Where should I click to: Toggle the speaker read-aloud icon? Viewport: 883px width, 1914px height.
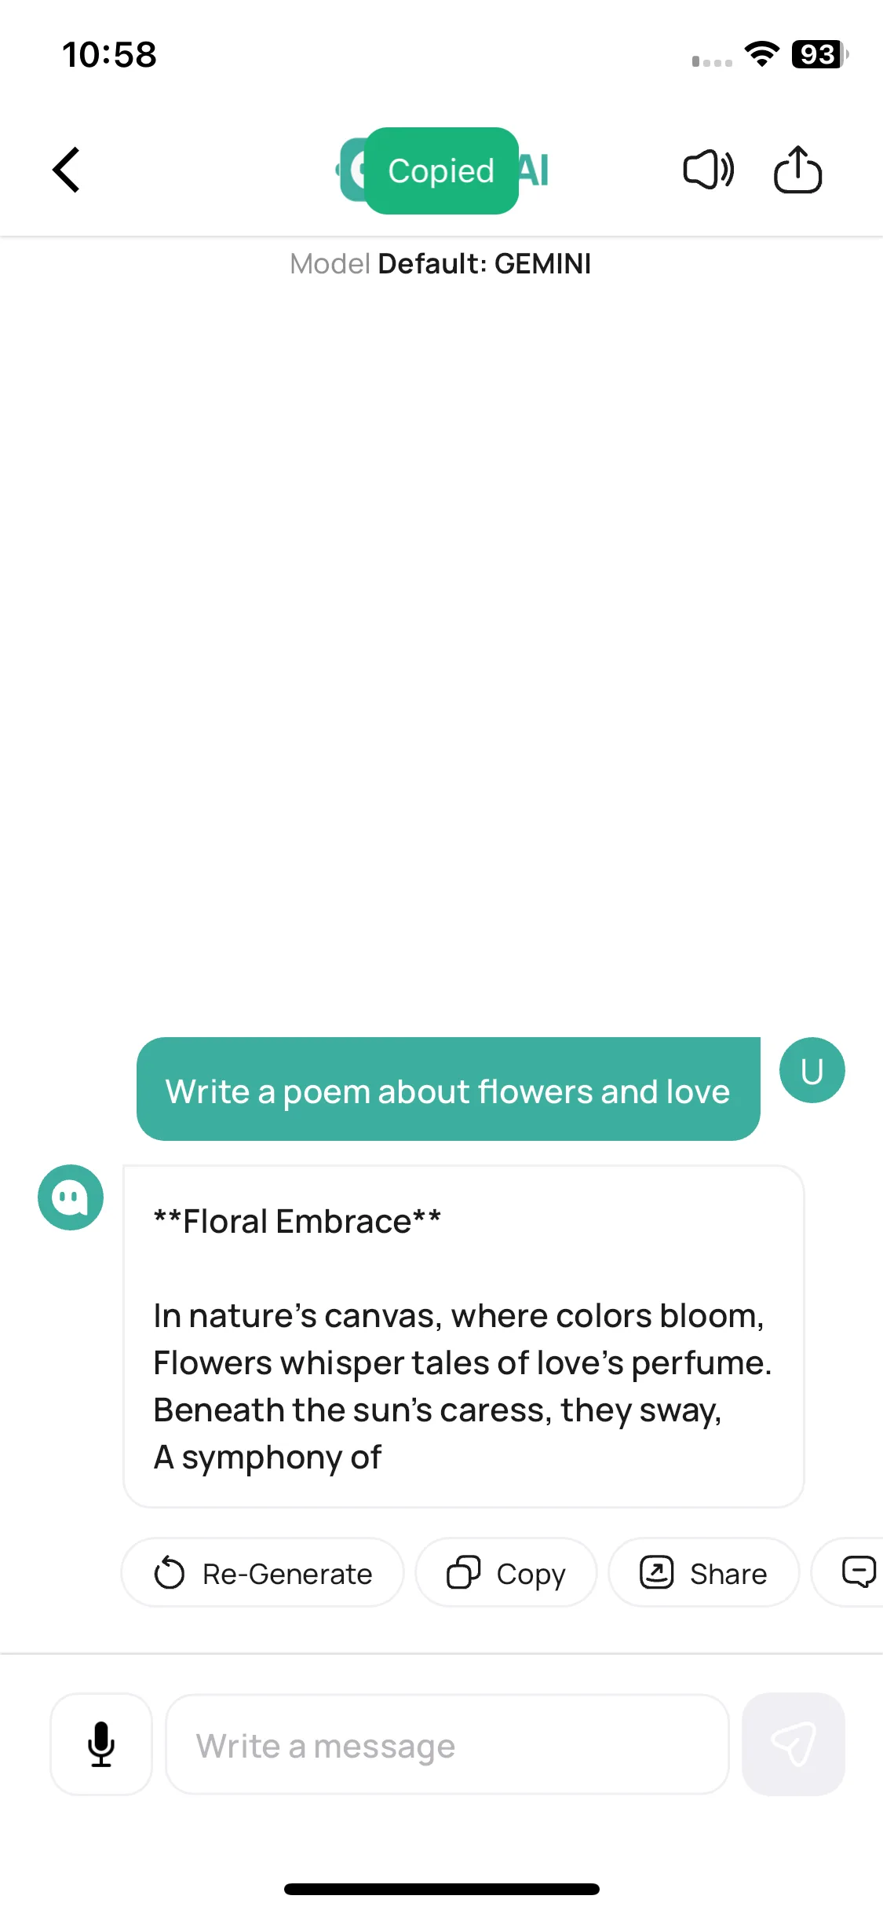[x=708, y=170]
